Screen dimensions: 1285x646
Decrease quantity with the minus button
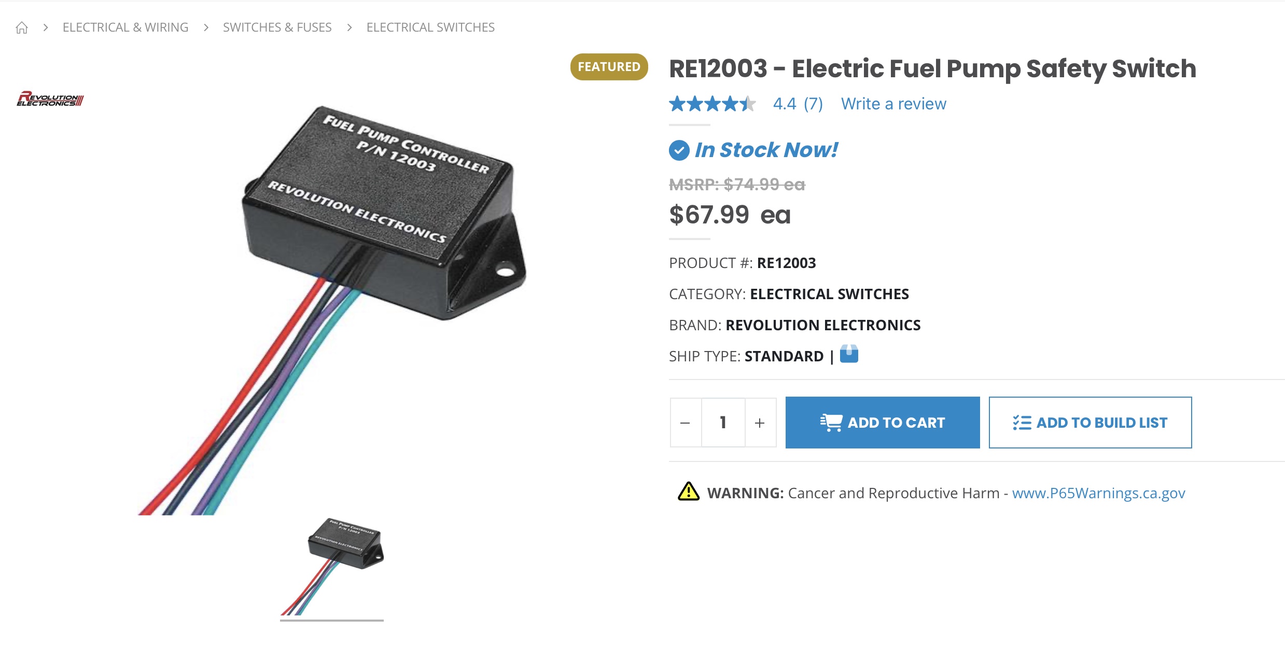(685, 423)
